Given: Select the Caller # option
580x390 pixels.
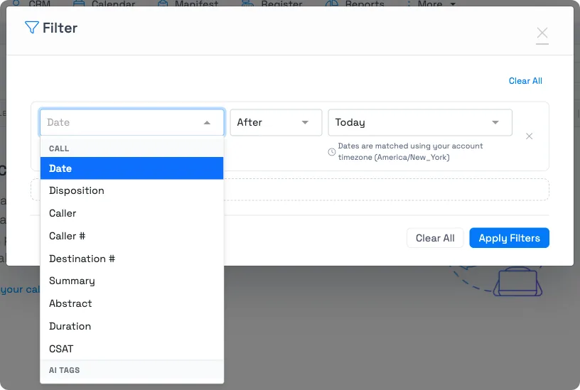Looking at the screenshot, I should click(x=131, y=236).
